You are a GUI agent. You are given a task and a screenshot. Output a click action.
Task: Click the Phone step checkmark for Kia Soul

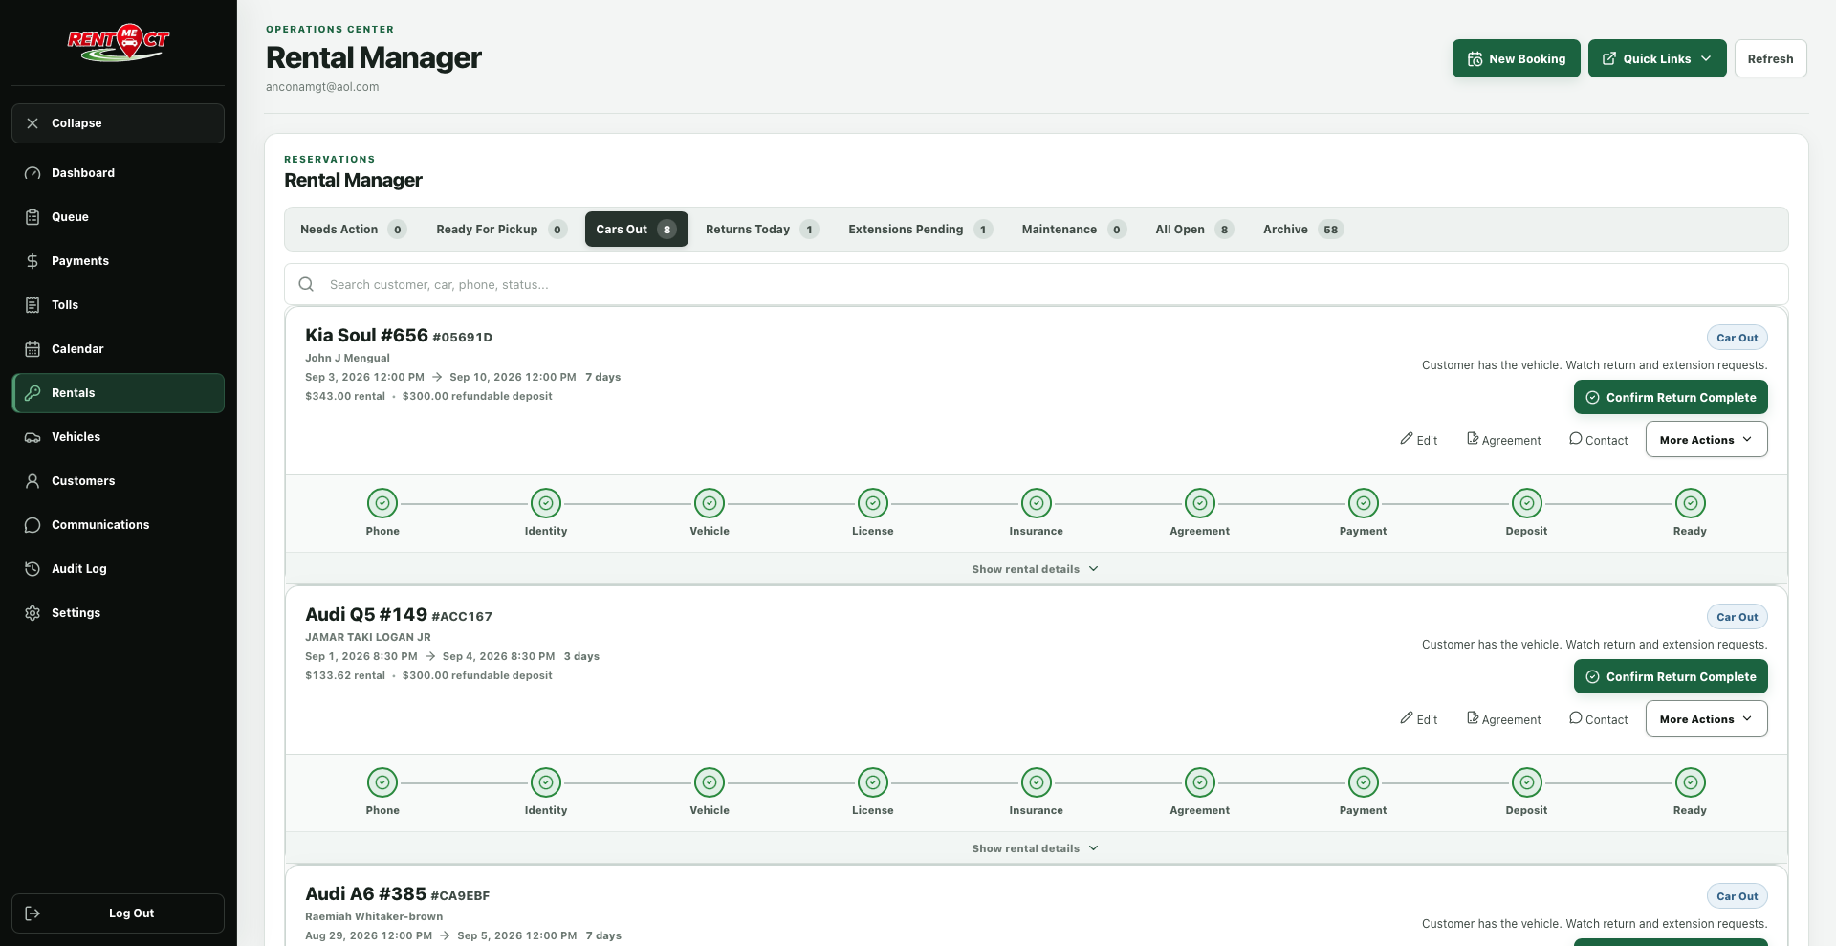[x=382, y=503]
